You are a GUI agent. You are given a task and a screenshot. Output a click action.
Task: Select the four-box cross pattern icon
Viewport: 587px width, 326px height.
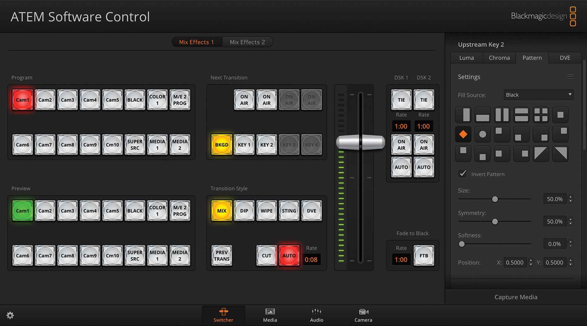click(x=541, y=115)
